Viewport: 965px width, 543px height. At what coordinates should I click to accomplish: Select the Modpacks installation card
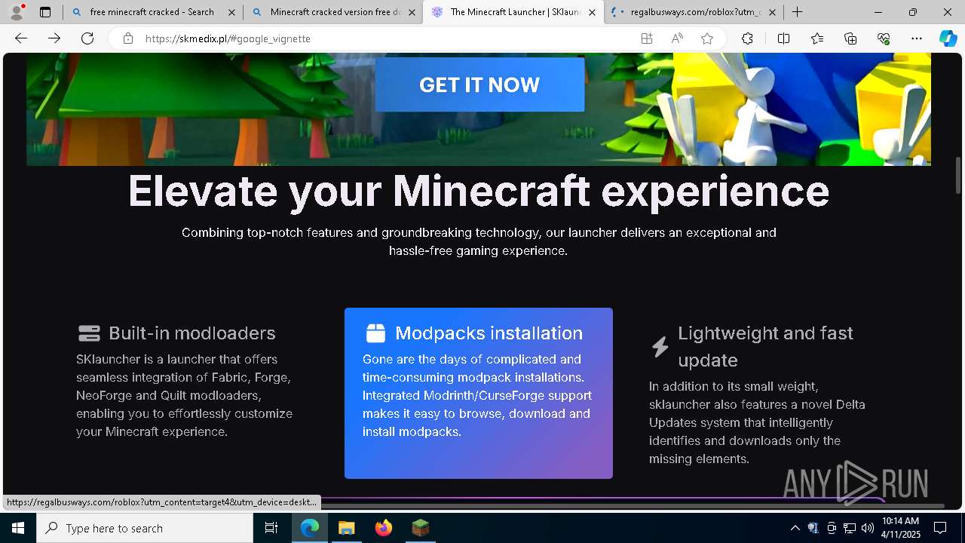[479, 393]
